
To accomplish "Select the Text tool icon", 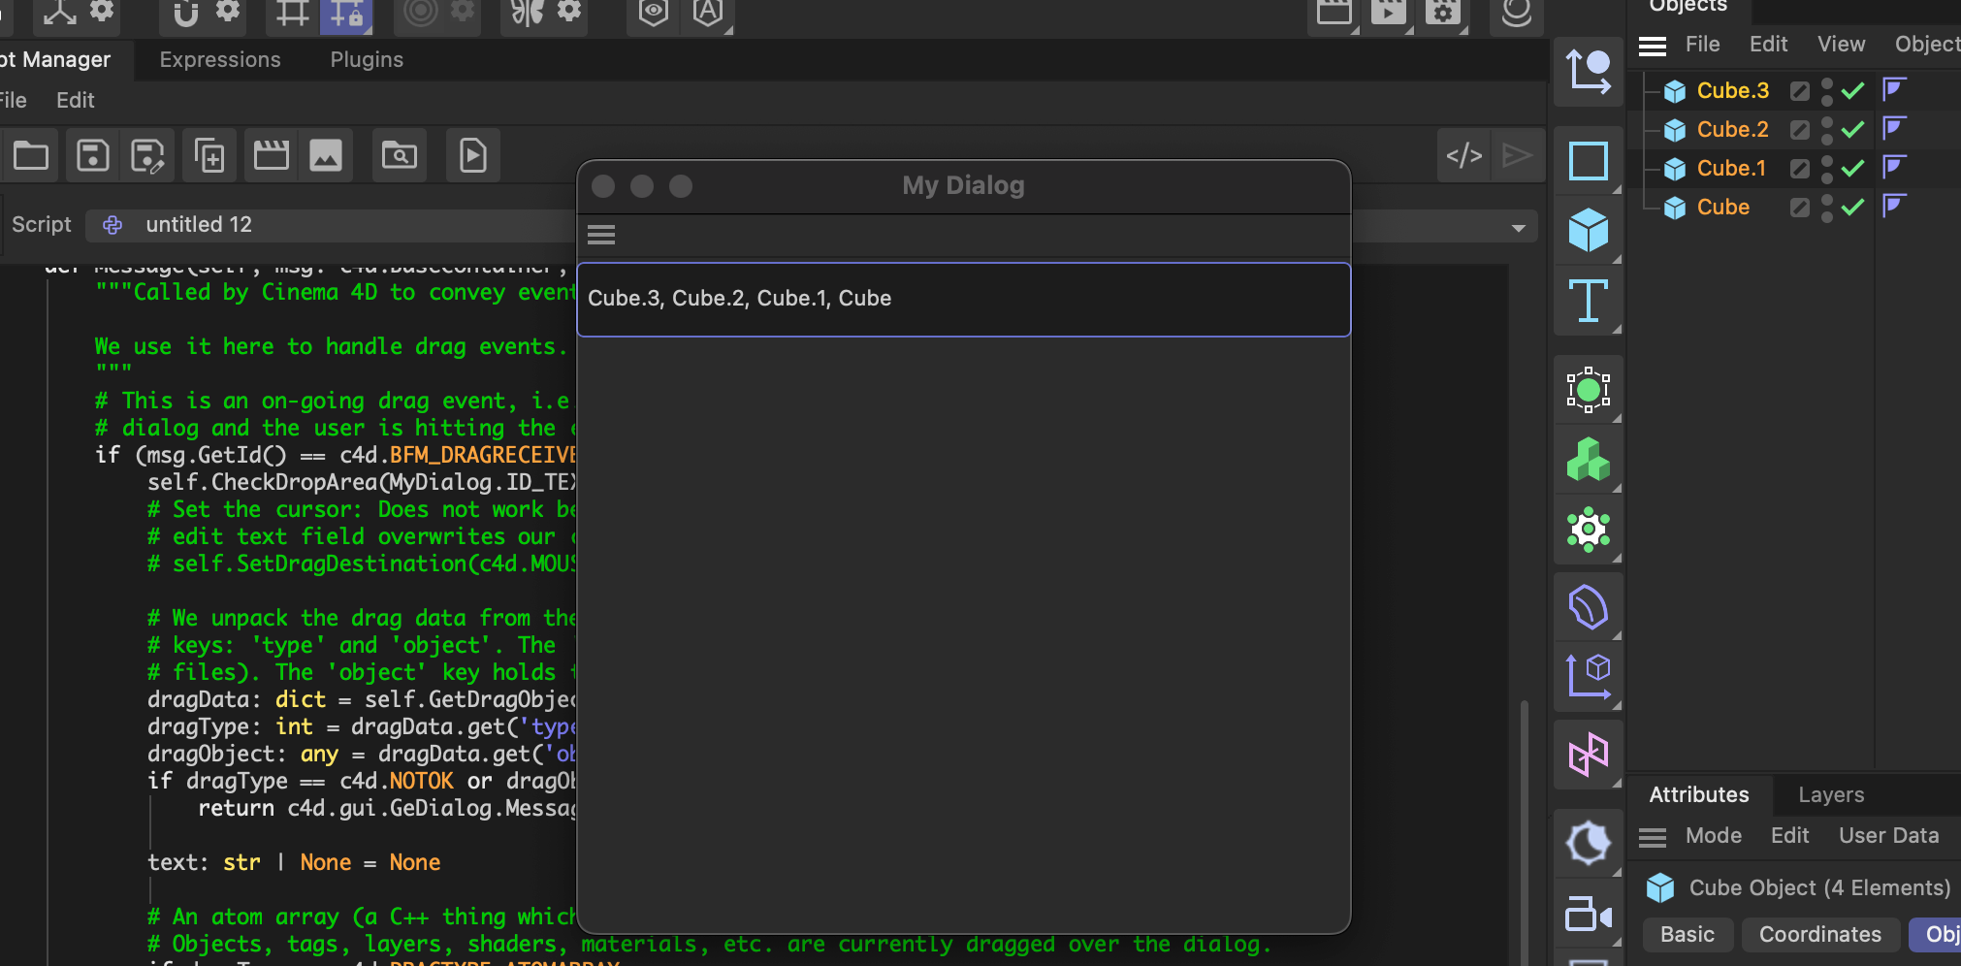I will pyautogui.click(x=1589, y=301).
